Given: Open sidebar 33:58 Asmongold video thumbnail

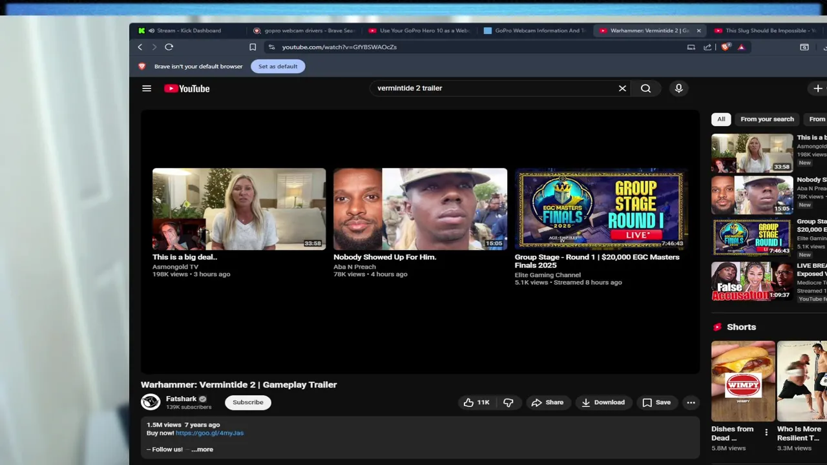Looking at the screenshot, I should tap(752, 152).
